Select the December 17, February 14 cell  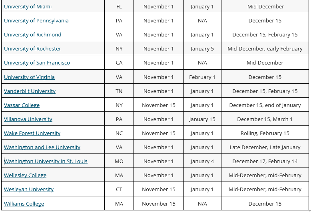click(x=265, y=161)
